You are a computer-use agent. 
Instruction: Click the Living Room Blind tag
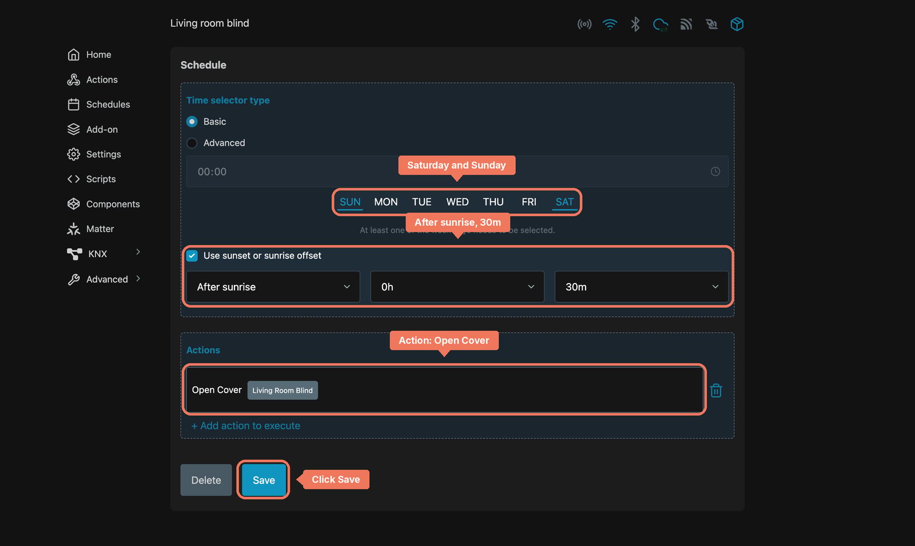click(283, 390)
